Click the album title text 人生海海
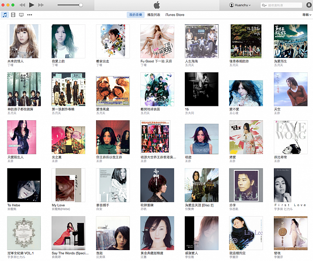 [191, 61]
